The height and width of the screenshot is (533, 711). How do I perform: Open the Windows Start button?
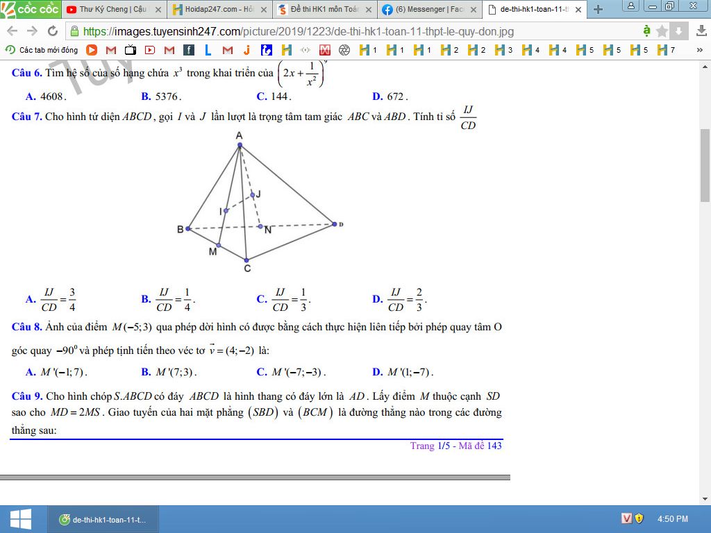coord(20,519)
